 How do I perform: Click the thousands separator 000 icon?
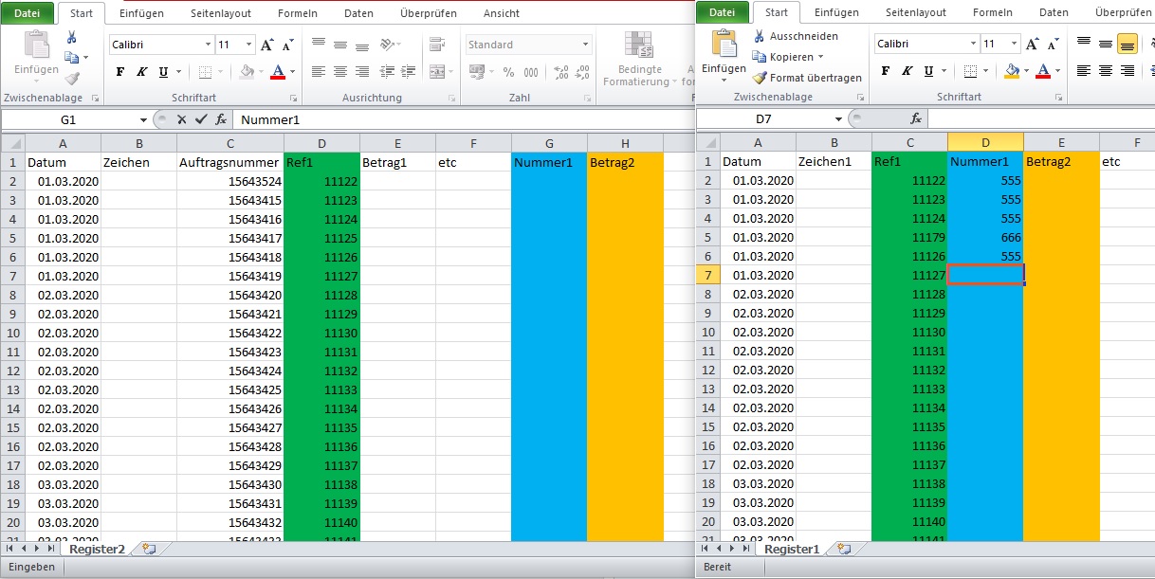(x=532, y=72)
